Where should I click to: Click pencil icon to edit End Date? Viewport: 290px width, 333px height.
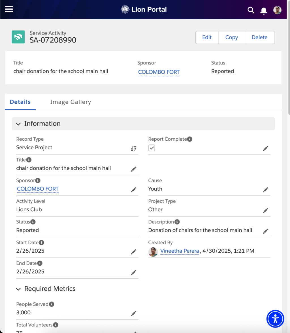pyautogui.click(x=133, y=272)
